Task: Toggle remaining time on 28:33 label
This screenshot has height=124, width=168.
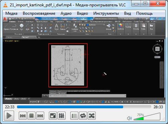Action: [158, 107]
